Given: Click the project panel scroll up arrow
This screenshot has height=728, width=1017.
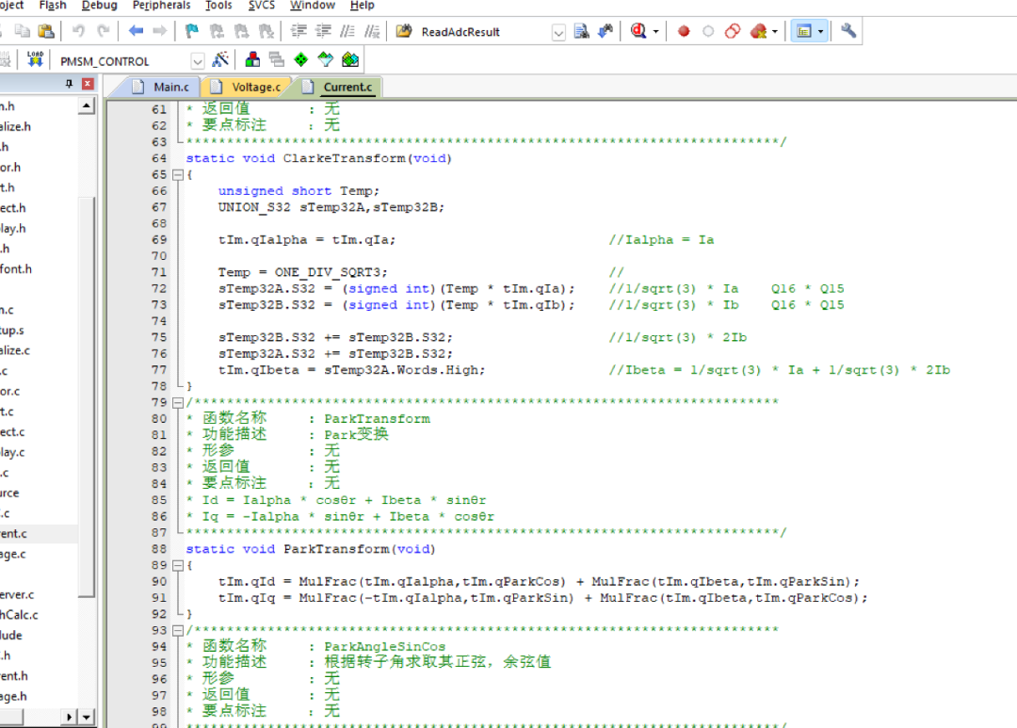Looking at the screenshot, I should click(87, 105).
